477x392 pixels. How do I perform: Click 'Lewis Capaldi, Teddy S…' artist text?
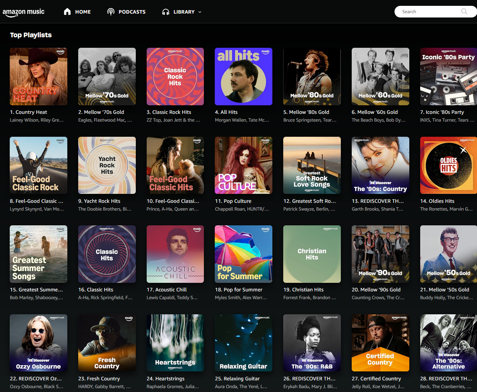coord(172,298)
